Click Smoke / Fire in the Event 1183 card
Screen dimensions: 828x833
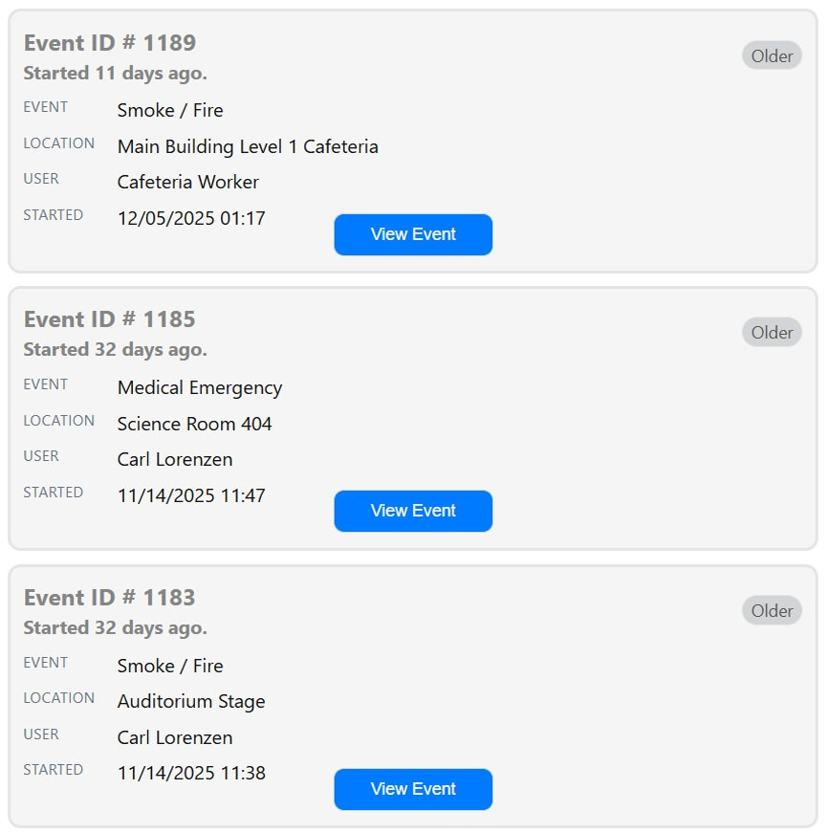click(170, 667)
